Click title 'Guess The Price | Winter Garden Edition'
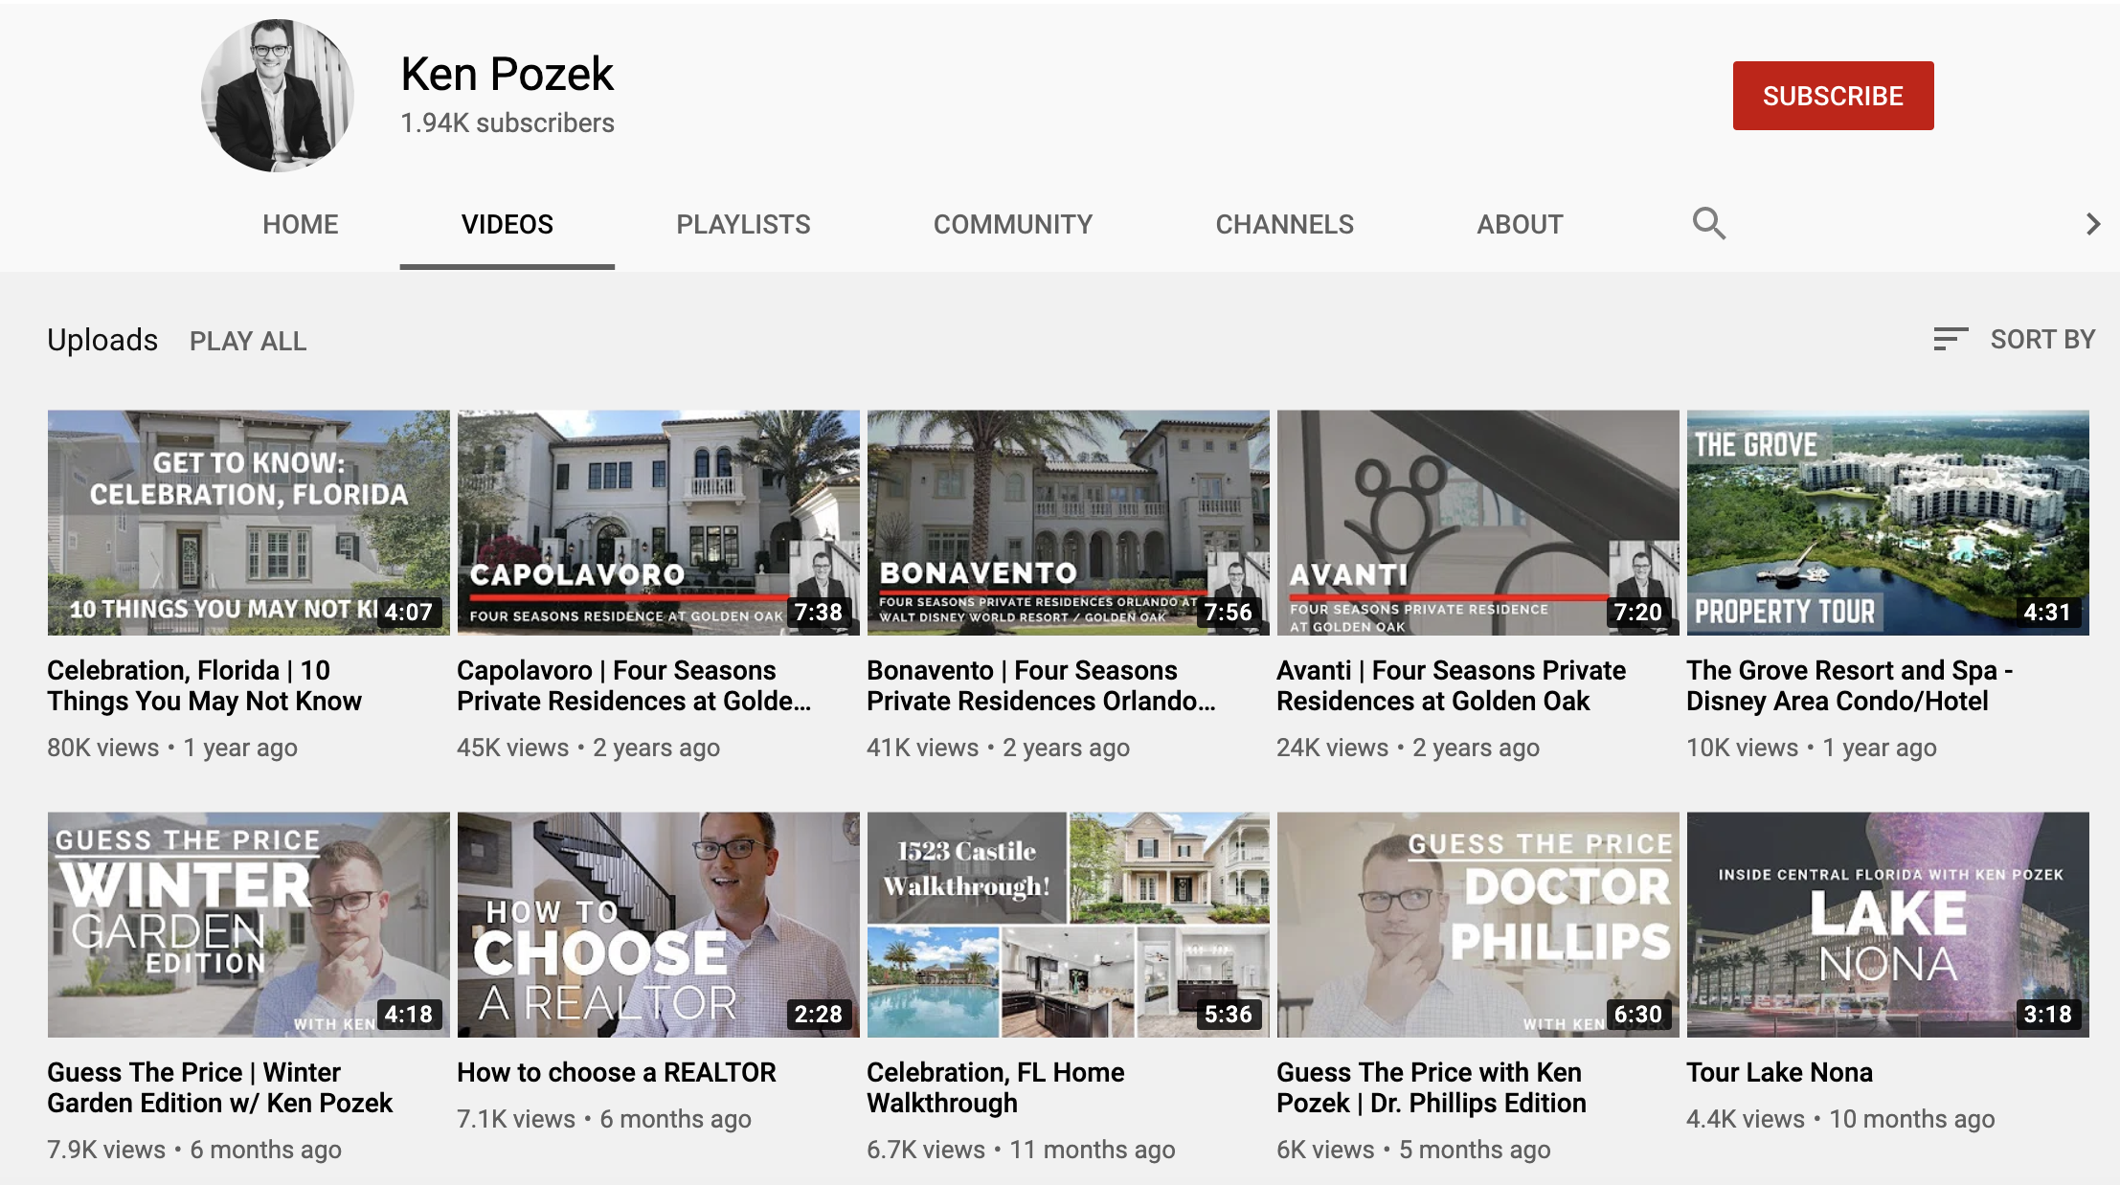 point(220,1087)
